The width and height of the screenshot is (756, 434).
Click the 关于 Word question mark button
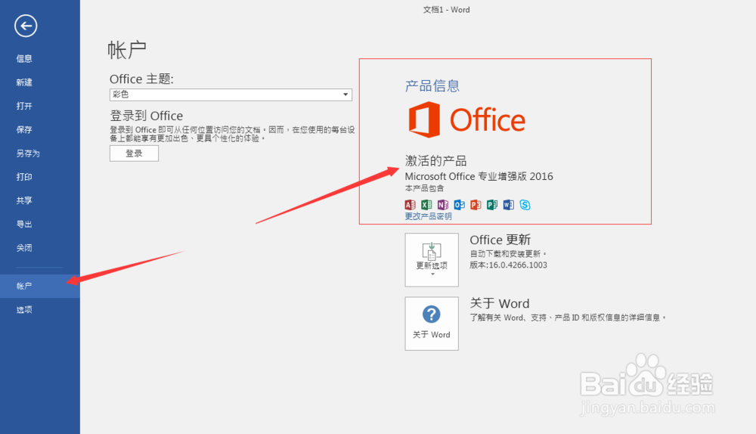[432, 324]
